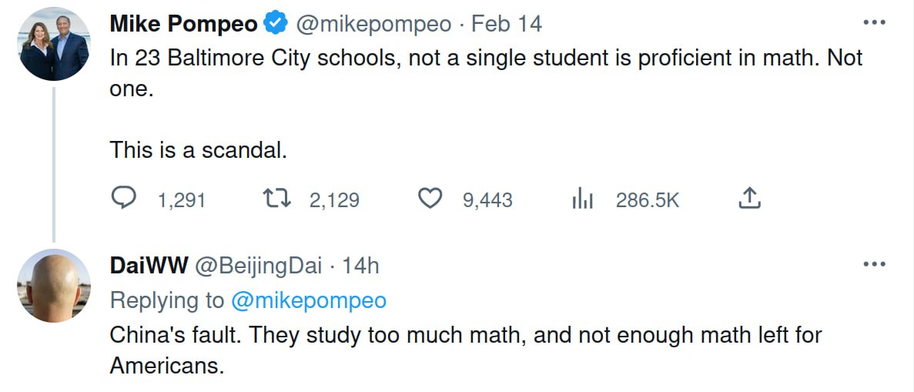
Task: Click the @BeijingDai handle
Action: coord(257,266)
